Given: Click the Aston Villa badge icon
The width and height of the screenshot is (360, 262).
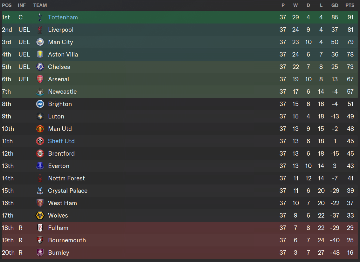Looking at the screenshot, I should pos(40,54).
